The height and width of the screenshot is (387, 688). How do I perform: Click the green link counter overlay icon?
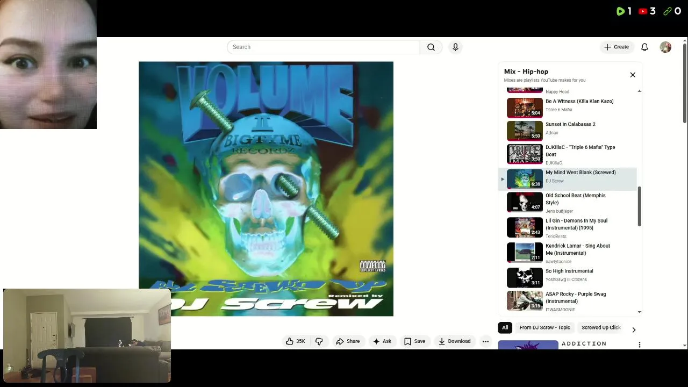668,11
